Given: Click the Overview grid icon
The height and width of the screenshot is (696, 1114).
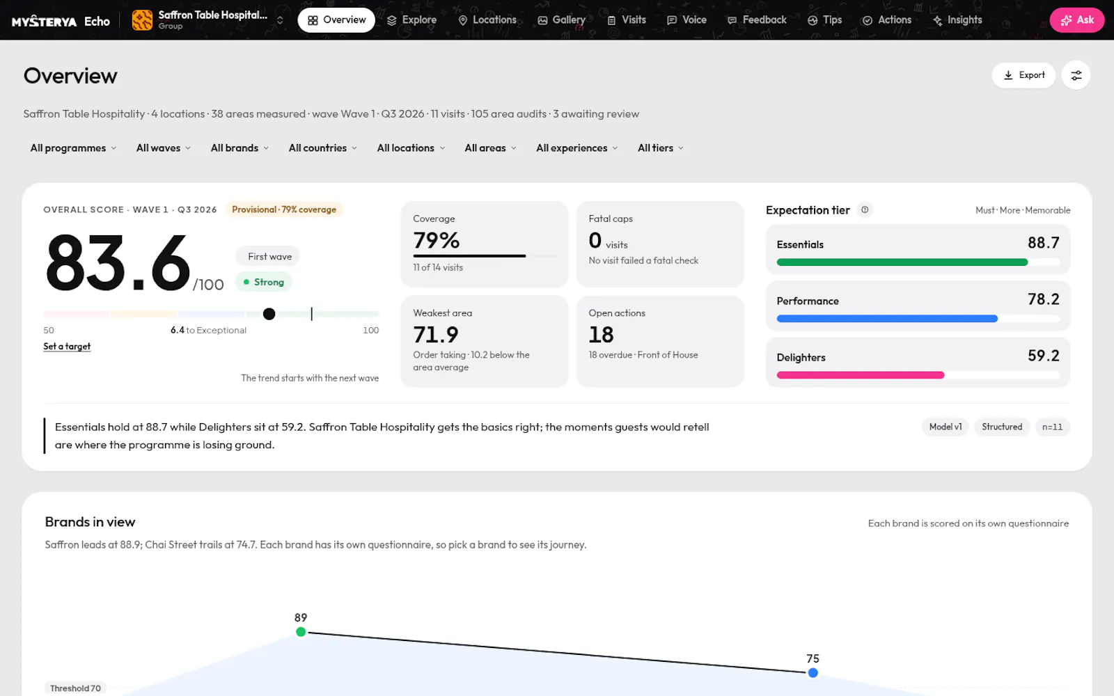Looking at the screenshot, I should [x=313, y=20].
